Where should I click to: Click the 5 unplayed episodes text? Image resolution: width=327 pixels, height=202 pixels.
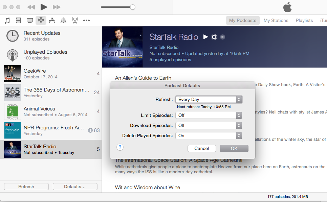pyautogui.click(x=170, y=60)
